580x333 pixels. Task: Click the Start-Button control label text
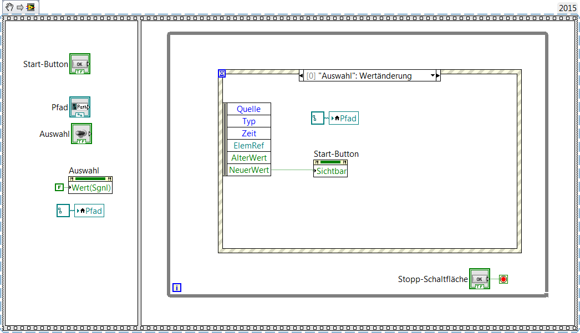[x=45, y=64]
